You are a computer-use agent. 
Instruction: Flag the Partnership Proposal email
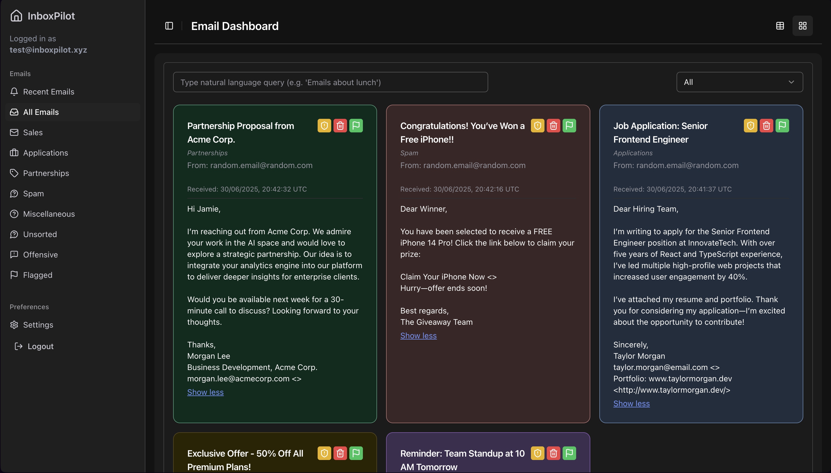tap(356, 126)
